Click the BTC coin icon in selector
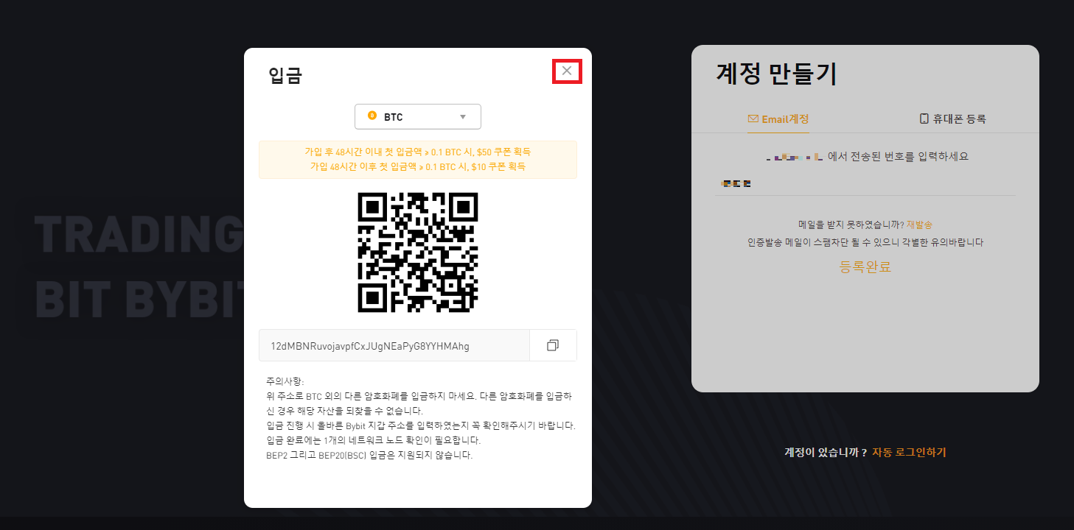This screenshot has height=530, width=1074. point(372,116)
